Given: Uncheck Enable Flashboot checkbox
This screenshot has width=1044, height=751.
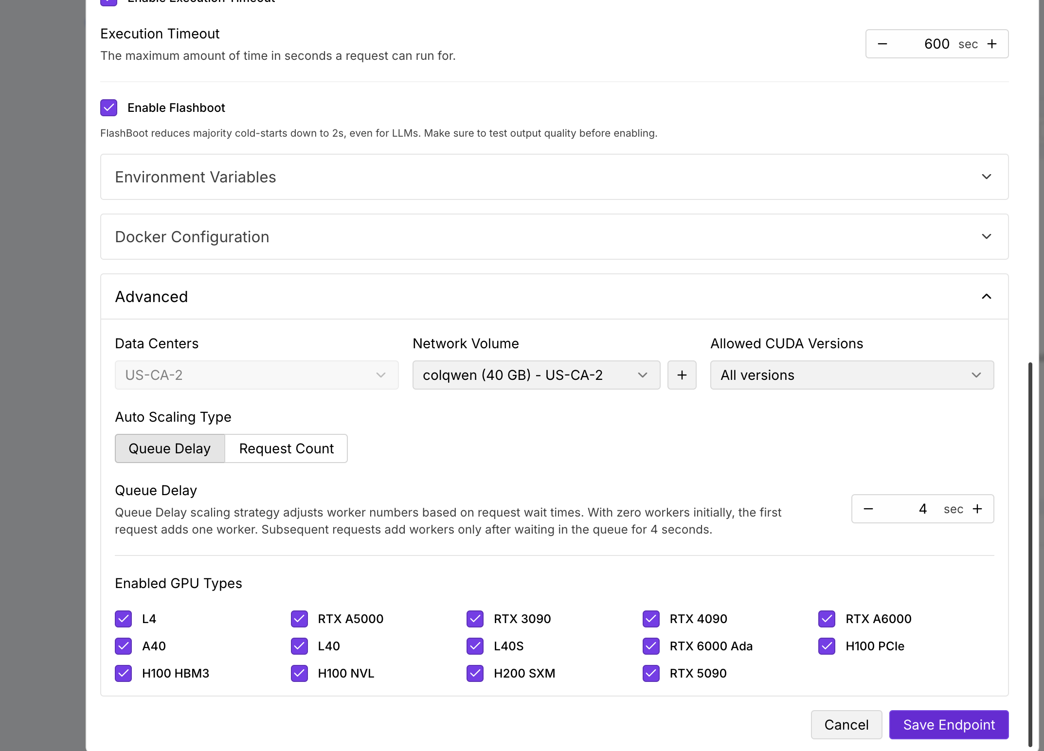Looking at the screenshot, I should [x=109, y=108].
